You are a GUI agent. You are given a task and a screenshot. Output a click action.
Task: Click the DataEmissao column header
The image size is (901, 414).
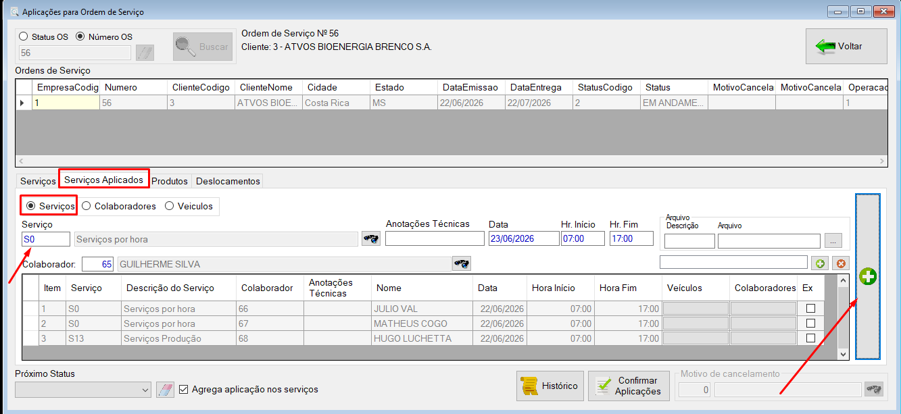(471, 87)
